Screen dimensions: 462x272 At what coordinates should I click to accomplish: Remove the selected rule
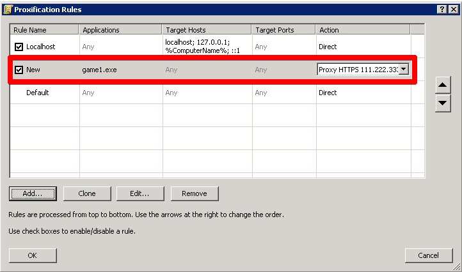tap(194, 193)
